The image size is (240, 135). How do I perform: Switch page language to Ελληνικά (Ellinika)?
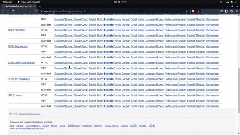(x=33, y=126)
